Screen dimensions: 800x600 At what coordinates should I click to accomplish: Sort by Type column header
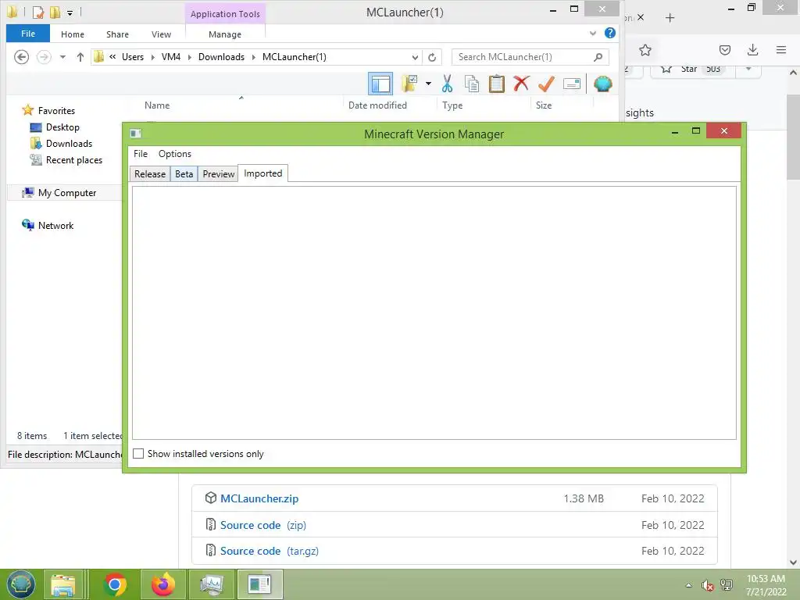click(452, 105)
